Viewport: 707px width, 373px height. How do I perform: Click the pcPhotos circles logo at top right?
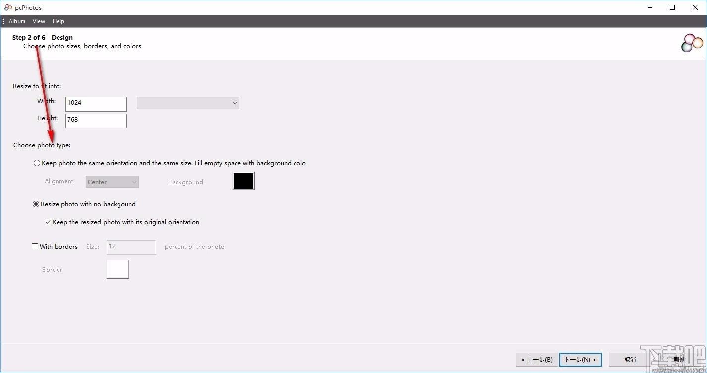click(x=692, y=43)
